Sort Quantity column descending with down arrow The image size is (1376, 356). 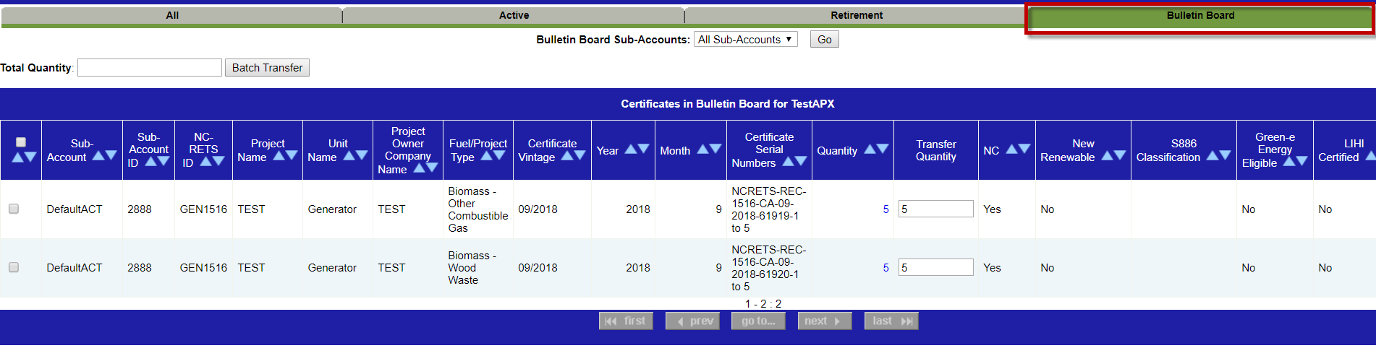pyautogui.click(x=883, y=149)
